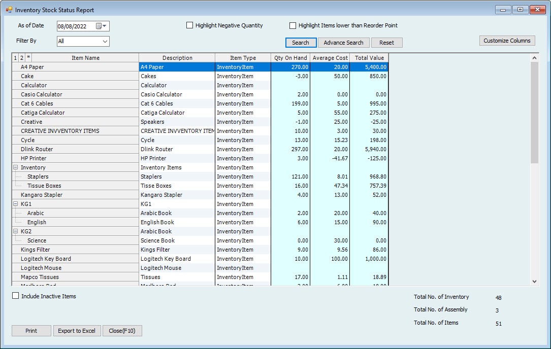Collapse the KG1 tree node

point(16,204)
